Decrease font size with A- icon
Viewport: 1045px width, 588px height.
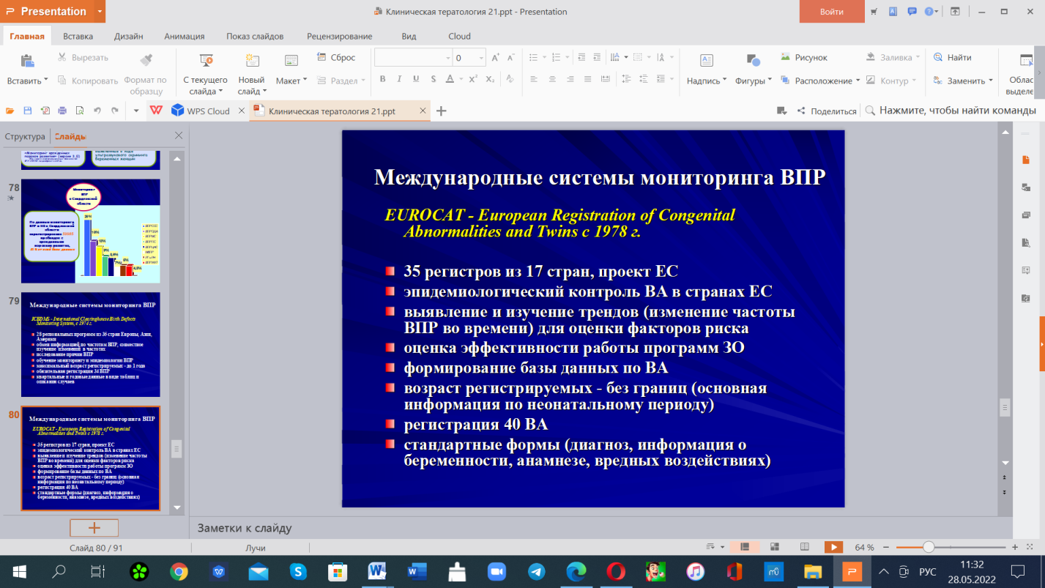click(512, 57)
